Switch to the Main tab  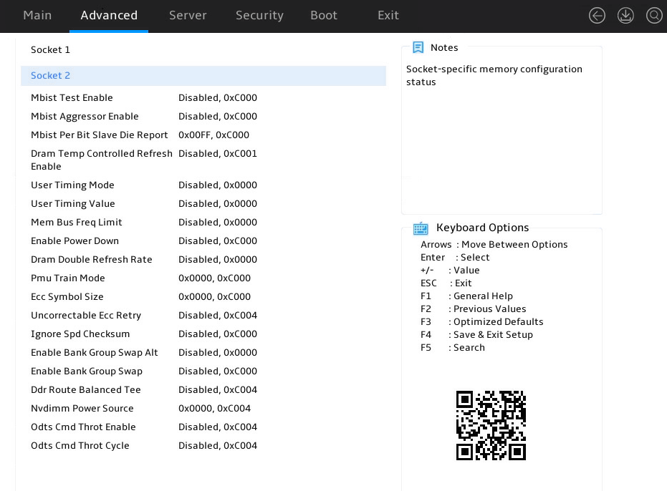tap(37, 15)
